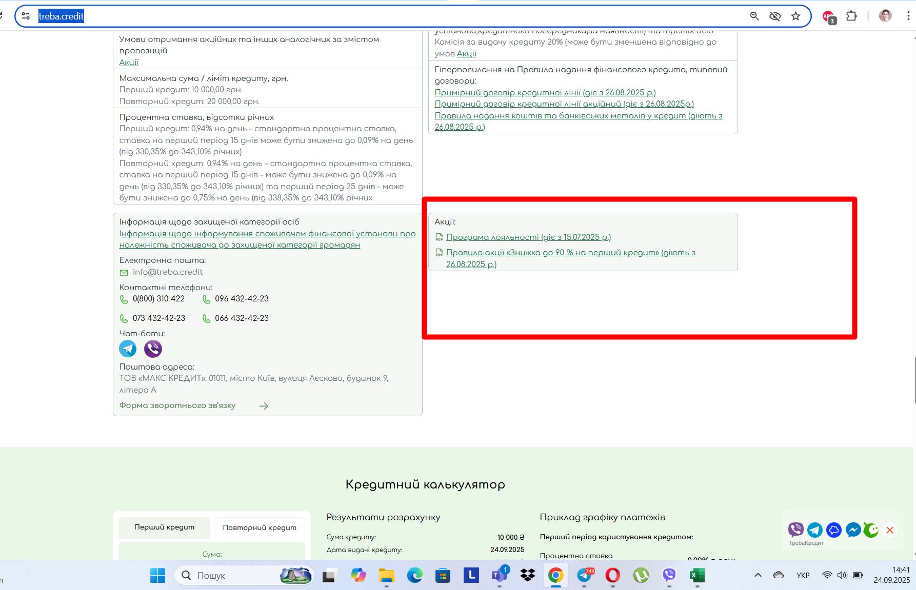Open Viber from the taskbar
This screenshot has height=590, width=916.
coord(669,576)
